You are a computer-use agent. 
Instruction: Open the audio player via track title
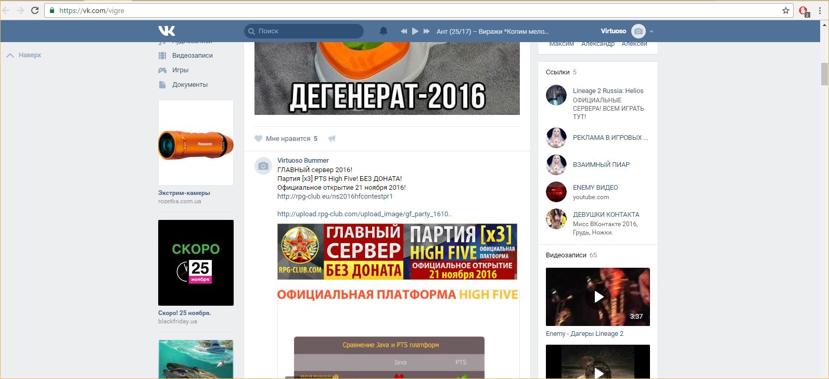pos(492,31)
